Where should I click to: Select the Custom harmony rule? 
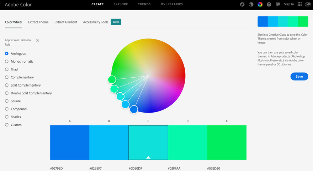click(13, 125)
